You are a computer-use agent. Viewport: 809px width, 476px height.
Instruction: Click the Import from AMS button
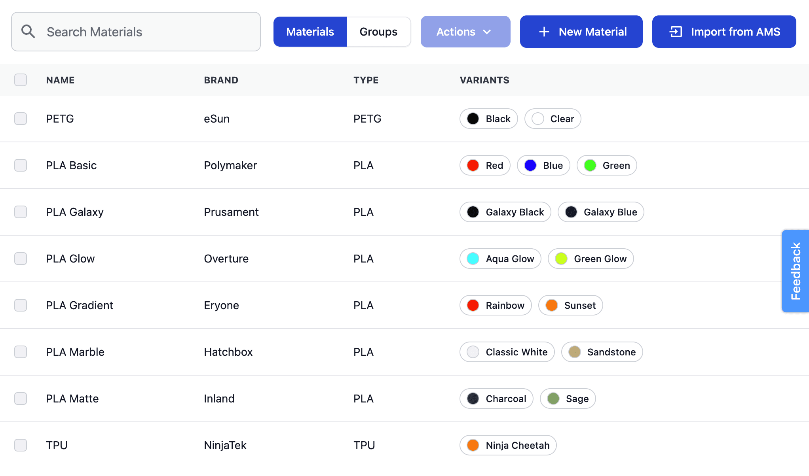[x=724, y=32]
